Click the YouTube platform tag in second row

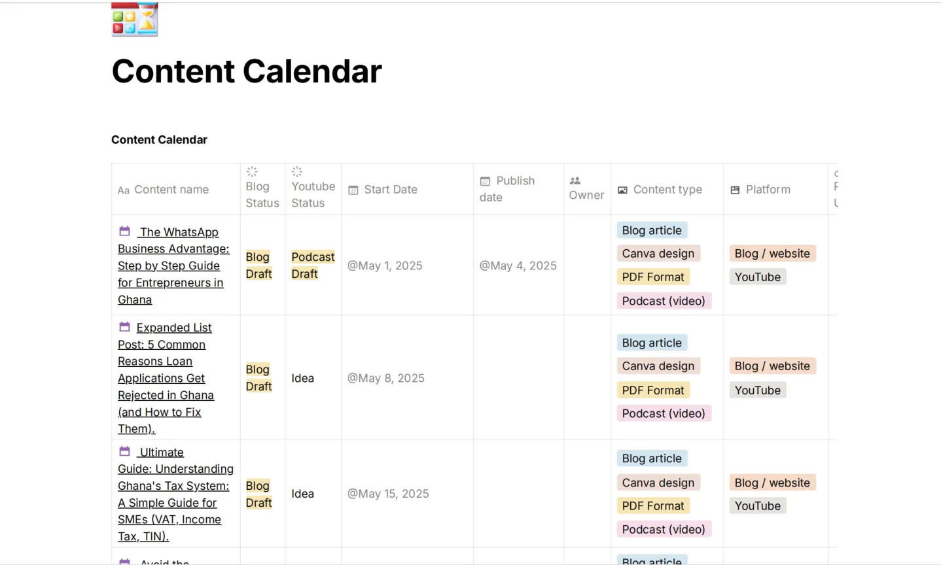758,390
